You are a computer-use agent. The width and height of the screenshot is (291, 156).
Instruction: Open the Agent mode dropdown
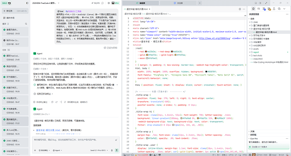[x=57, y=151]
